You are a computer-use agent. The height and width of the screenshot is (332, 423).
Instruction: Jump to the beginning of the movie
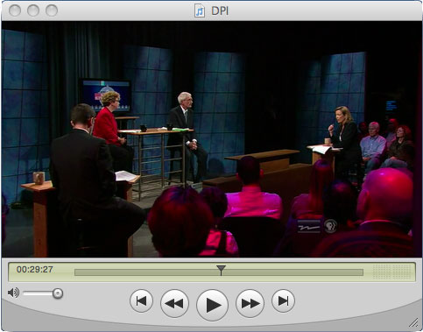(141, 300)
